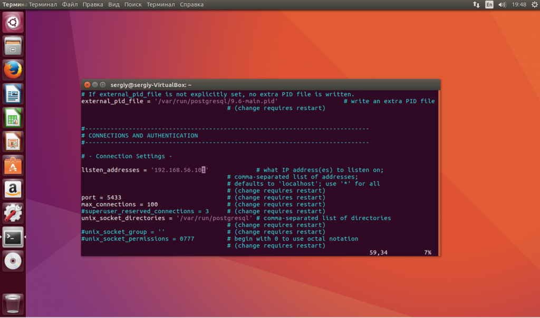Expand the En keyboard layout indicator

pyautogui.click(x=489, y=5)
